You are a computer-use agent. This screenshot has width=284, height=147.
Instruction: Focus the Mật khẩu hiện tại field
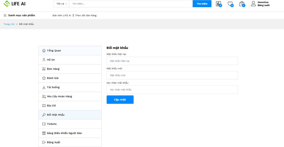(x=172, y=61)
